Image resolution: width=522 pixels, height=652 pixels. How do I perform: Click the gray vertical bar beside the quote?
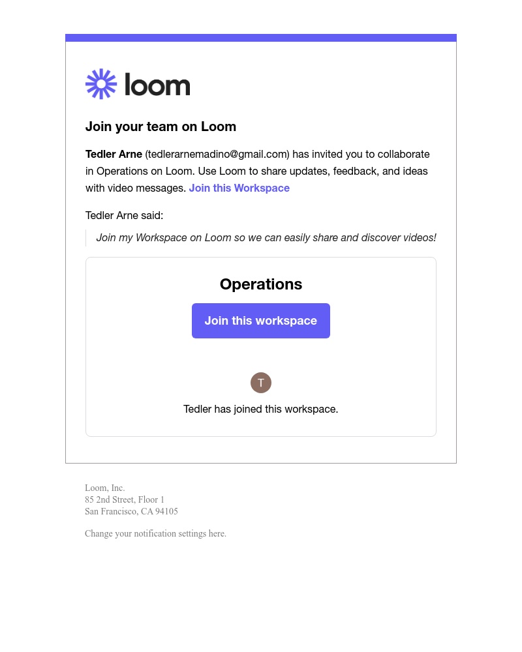(x=86, y=238)
